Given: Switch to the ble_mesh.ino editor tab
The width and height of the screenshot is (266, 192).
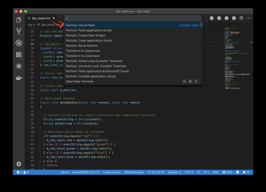Looking at the screenshot, I should (41, 18).
